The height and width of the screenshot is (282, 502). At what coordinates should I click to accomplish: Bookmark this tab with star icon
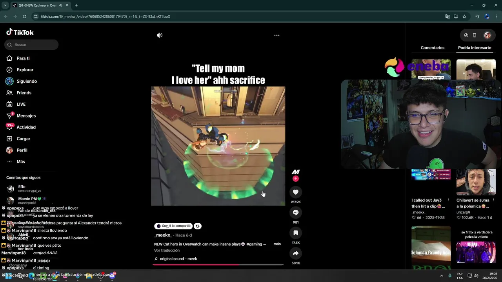click(464, 16)
